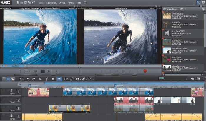The image size is (206, 121).
Task: Click the red record button
Action: point(145,71)
